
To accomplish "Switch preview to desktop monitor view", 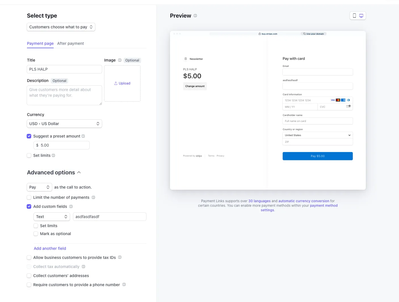I will (x=361, y=16).
